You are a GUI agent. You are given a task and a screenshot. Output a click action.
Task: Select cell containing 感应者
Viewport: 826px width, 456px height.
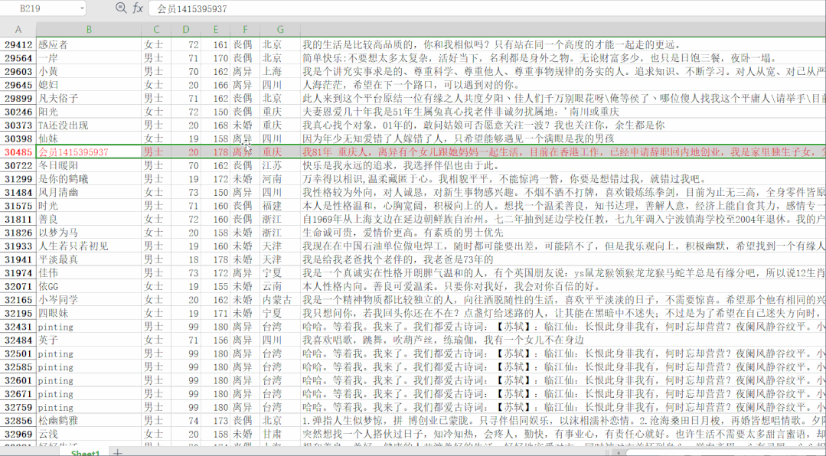pyautogui.click(x=89, y=44)
